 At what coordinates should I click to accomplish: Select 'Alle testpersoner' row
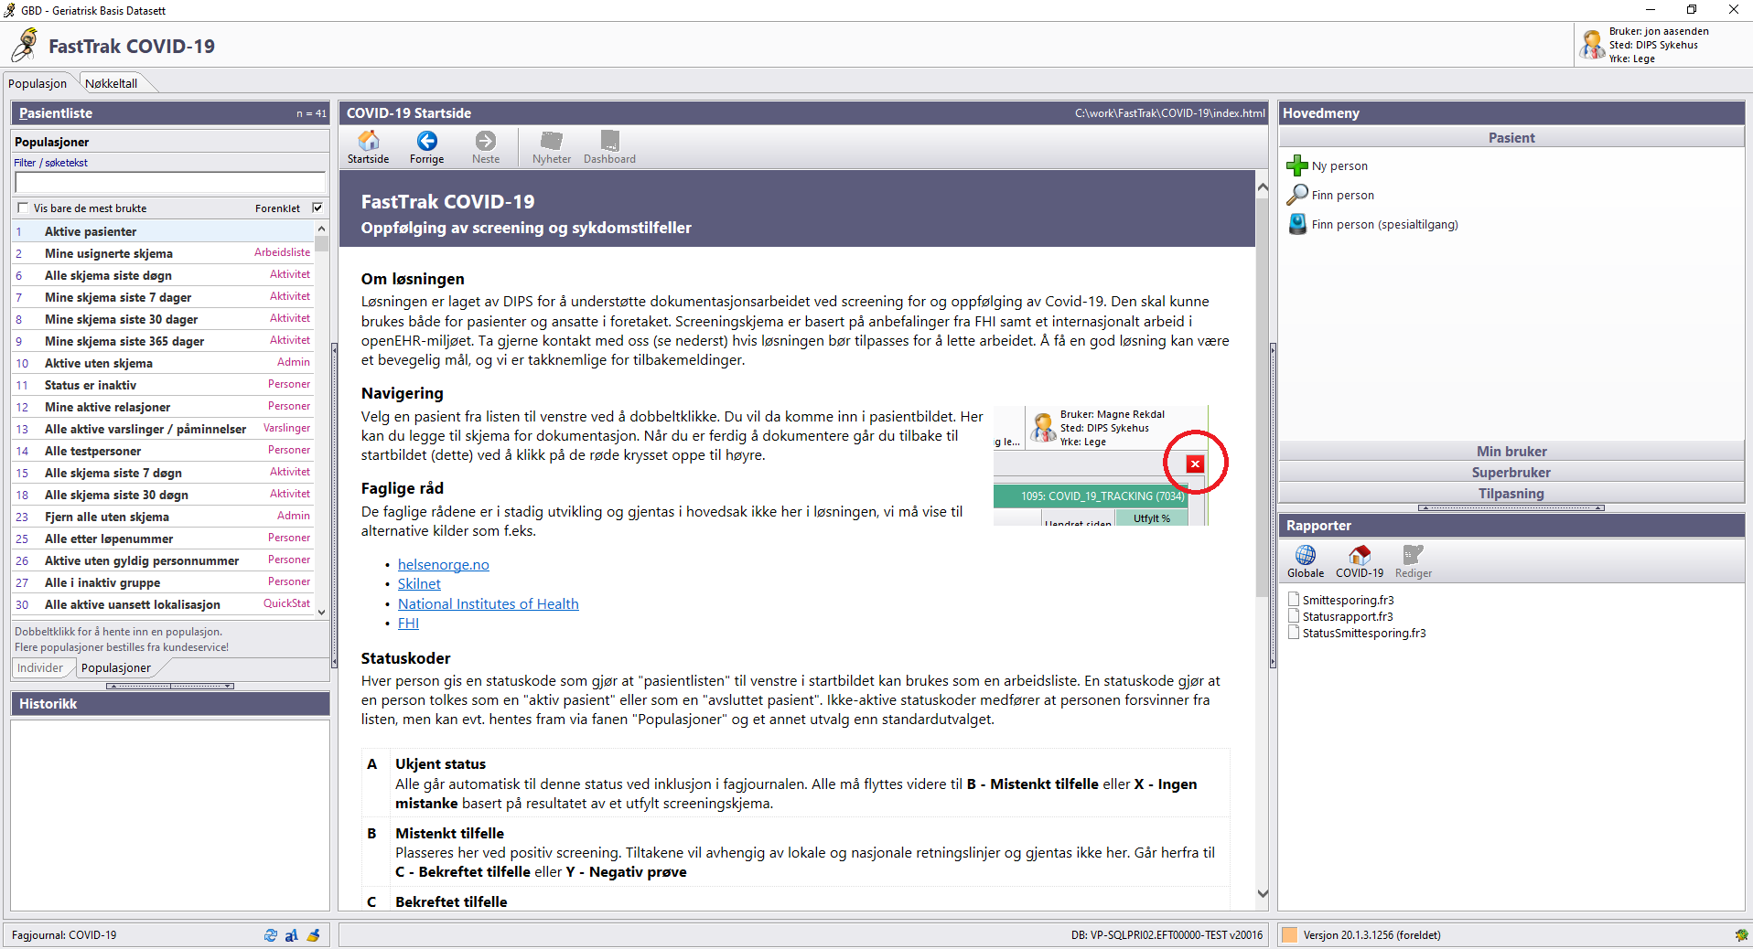point(164,451)
